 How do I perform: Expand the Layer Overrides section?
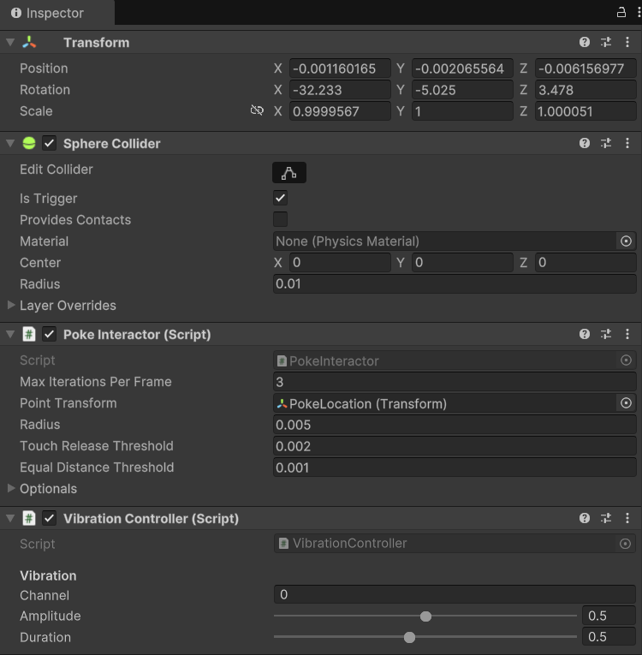click(x=11, y=306)
